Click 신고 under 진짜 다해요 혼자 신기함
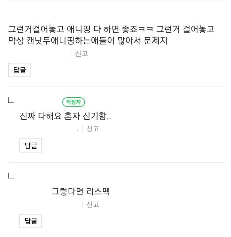This screenshot has width=231, height=237. tap(93, 129)
